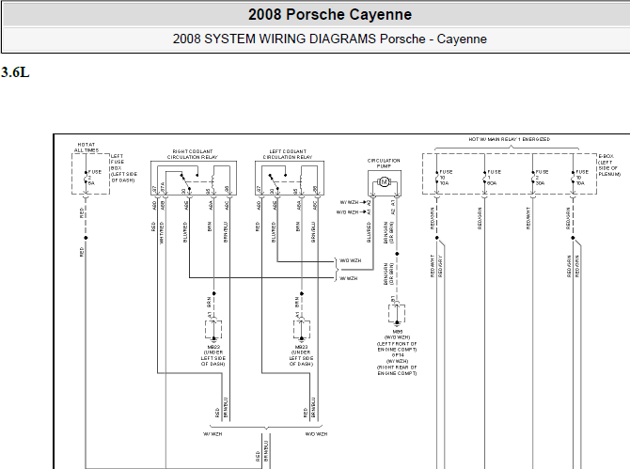Click the circulation pump motor symbol

point(384,182)
